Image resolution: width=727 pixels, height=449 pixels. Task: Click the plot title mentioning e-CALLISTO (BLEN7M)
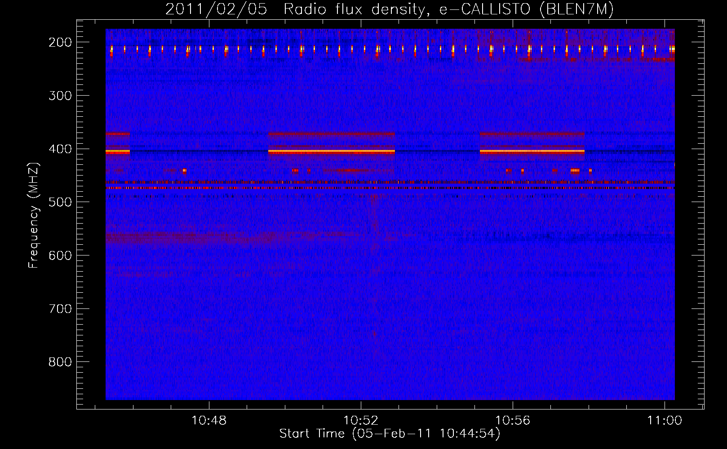pos(390,9)
